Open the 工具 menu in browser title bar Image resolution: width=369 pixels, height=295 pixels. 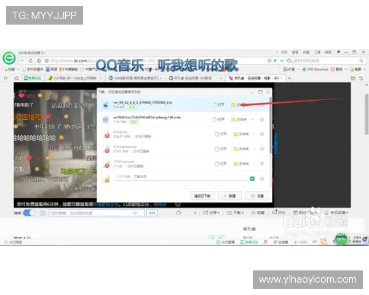point(317,52)
